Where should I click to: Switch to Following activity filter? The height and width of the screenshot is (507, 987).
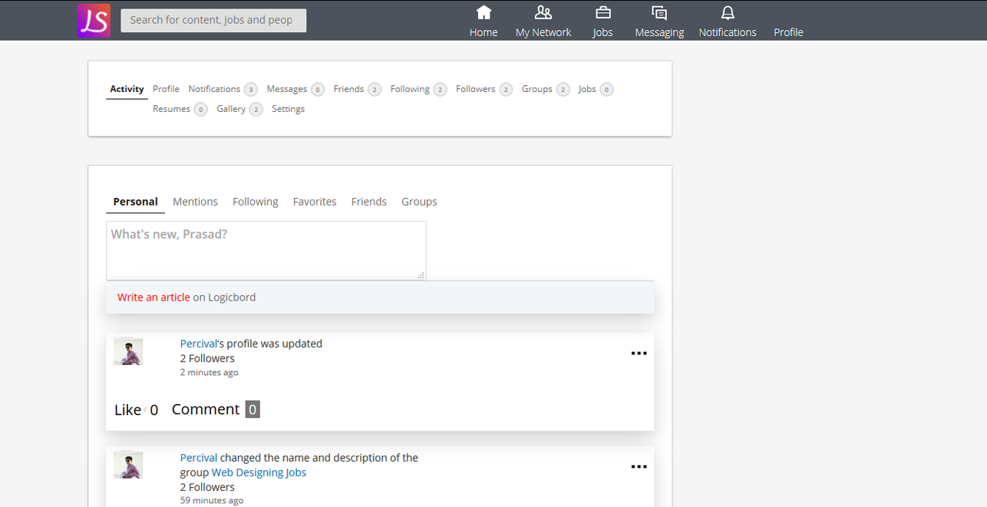click(x=255, y=202)
